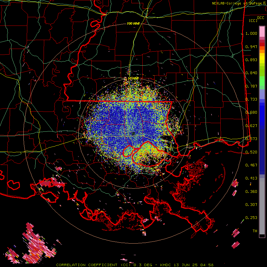The image size is (267, 267).
Task: Click the 0.253 scale label
Action: coord(251,218)
